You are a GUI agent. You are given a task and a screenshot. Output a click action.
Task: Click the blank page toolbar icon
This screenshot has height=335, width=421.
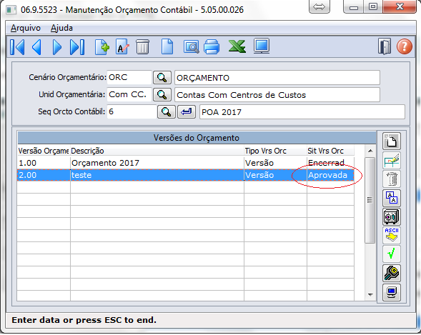point(167,47)
